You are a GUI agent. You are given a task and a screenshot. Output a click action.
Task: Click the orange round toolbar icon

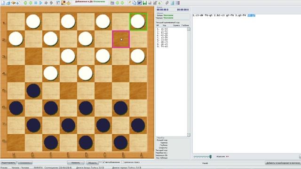point(68,3)
